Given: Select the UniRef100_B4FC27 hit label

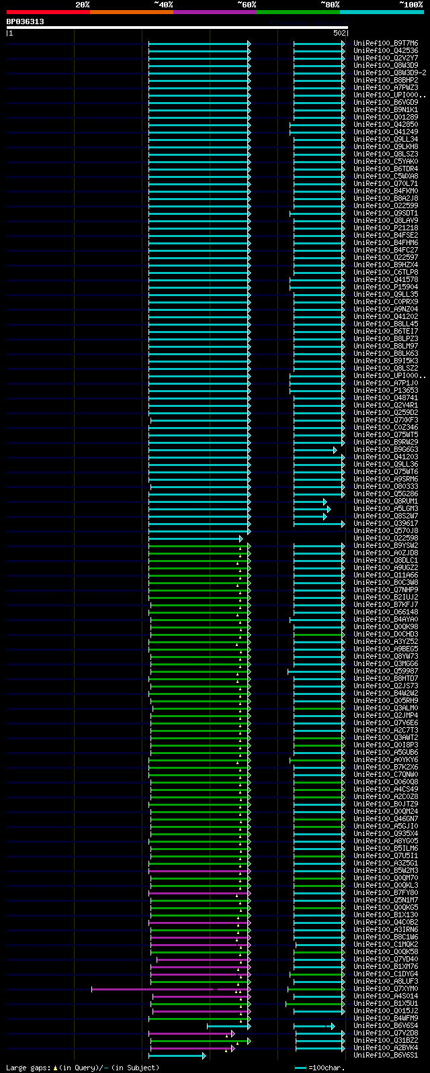Looking at the screenshot, I should point(386,250).
